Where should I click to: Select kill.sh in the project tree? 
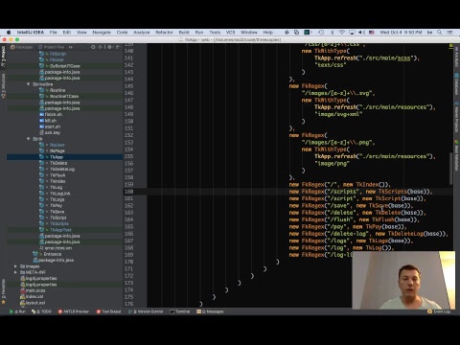(51, 121)
